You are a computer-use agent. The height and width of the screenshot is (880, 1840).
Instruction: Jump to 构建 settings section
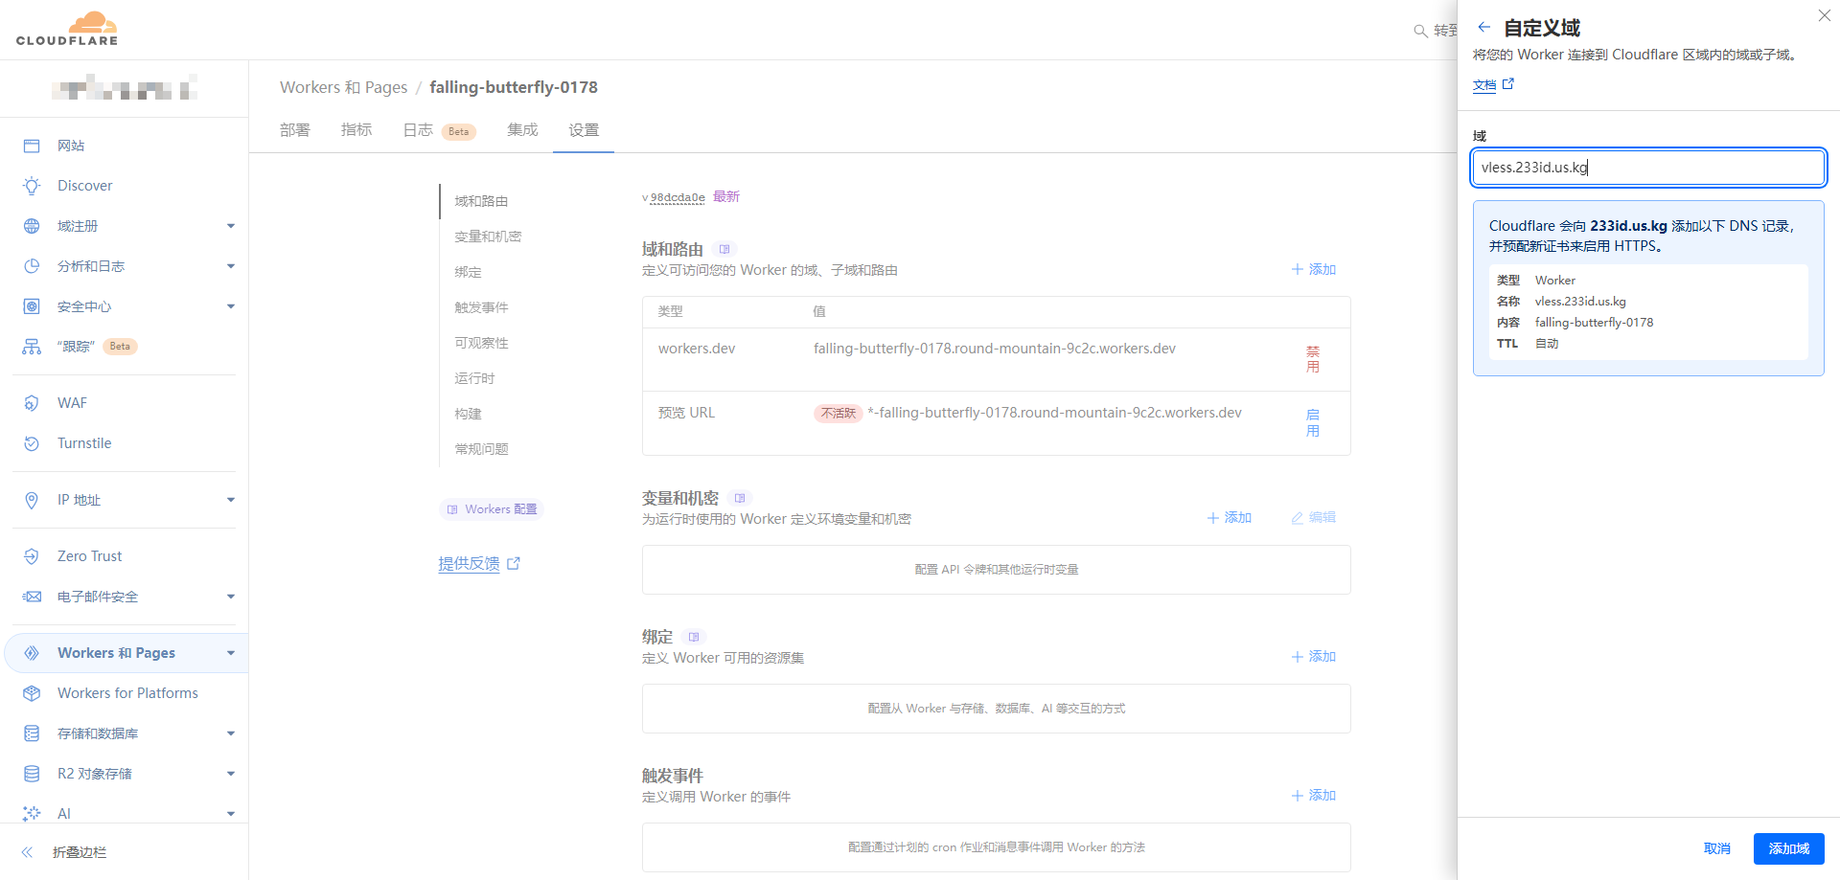pyautogui.click(x=468, y=414)
